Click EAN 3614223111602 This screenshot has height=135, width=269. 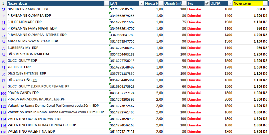click(x=127, y=22)
